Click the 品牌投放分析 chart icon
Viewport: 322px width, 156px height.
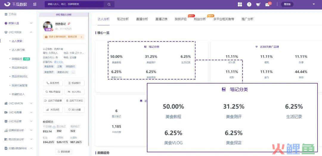pos(6,130)
